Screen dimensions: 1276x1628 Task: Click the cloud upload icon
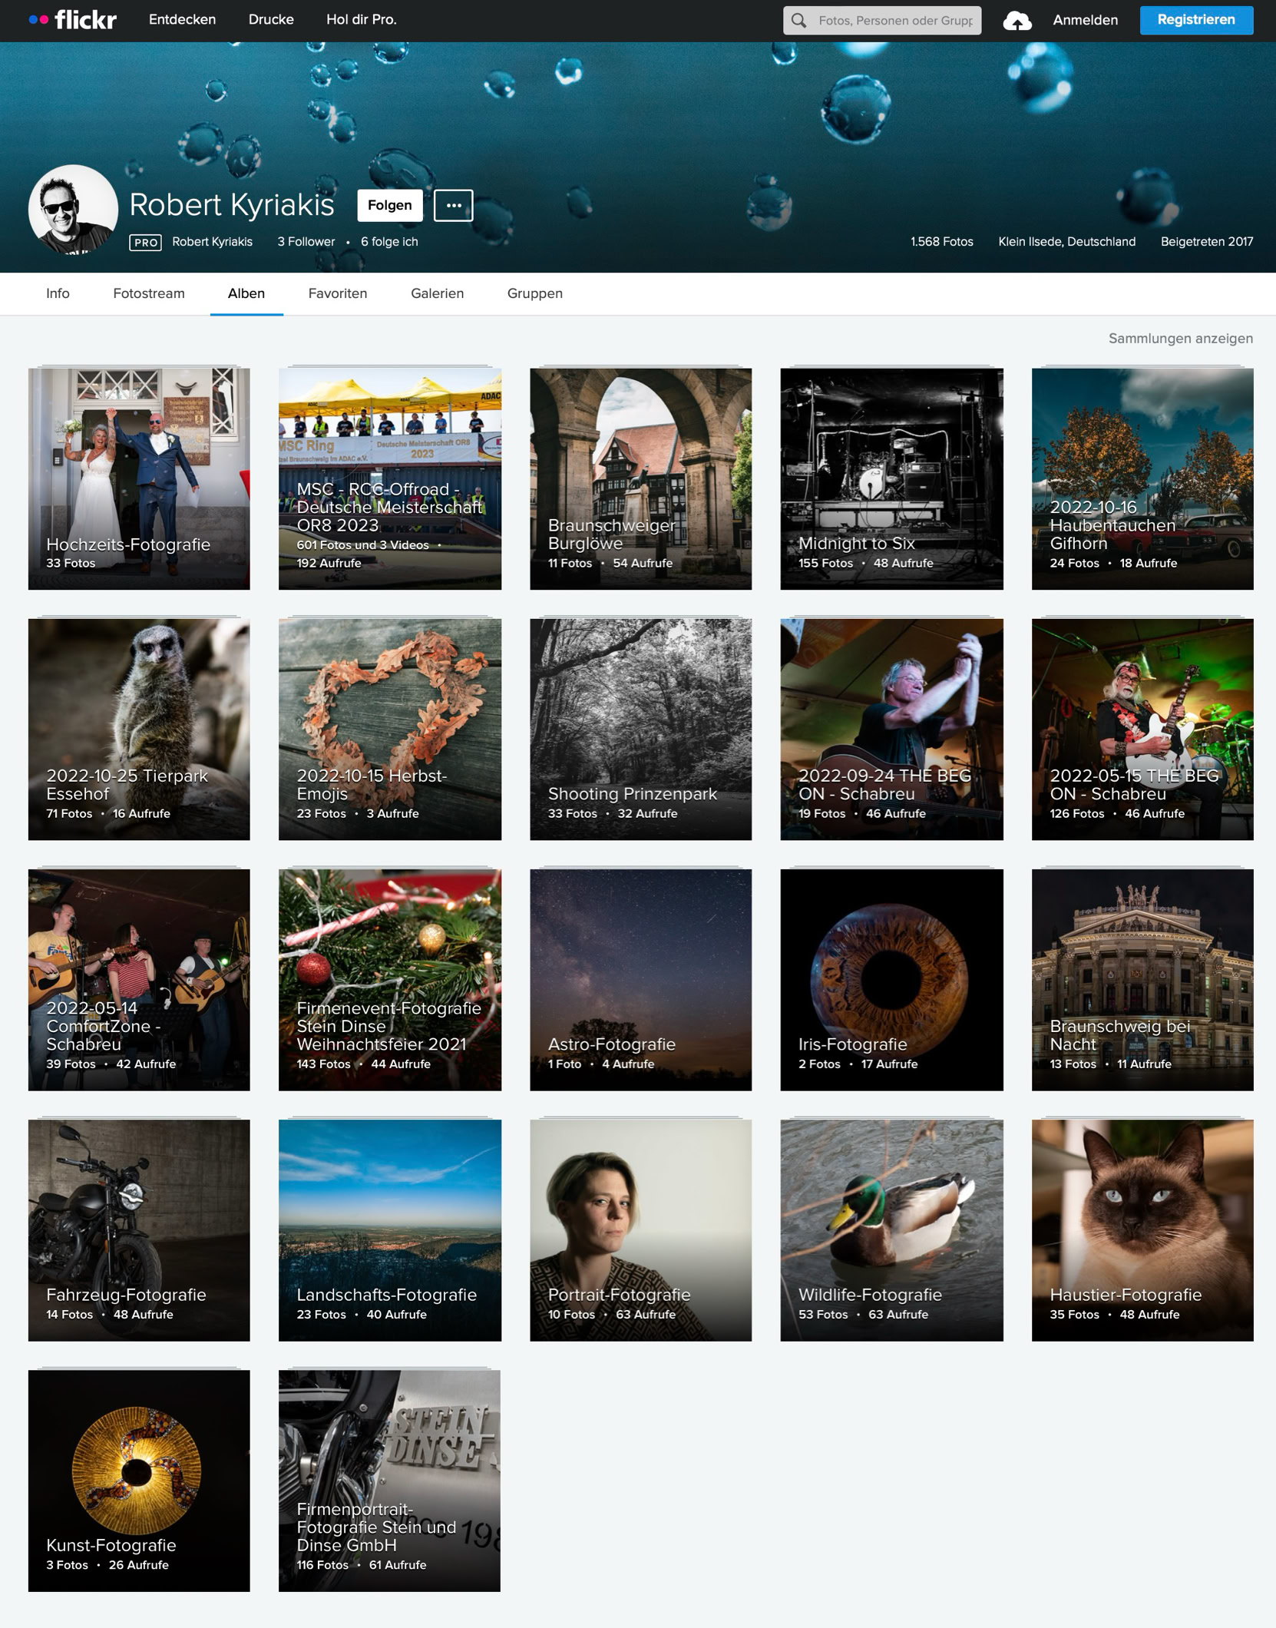1017,21
